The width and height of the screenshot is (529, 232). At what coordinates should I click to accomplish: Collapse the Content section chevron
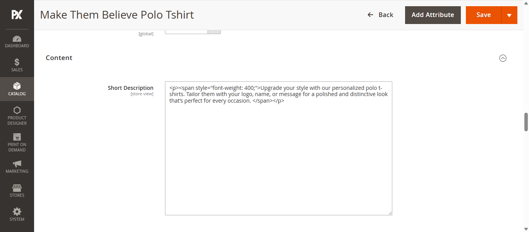503,58
